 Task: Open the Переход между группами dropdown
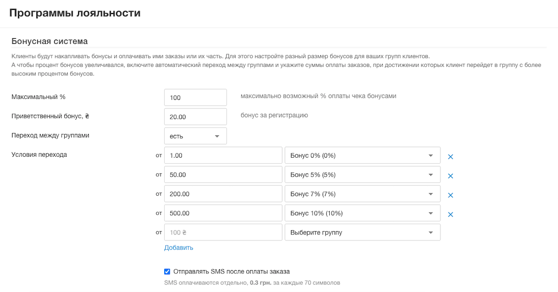click(x=195, y=136)
